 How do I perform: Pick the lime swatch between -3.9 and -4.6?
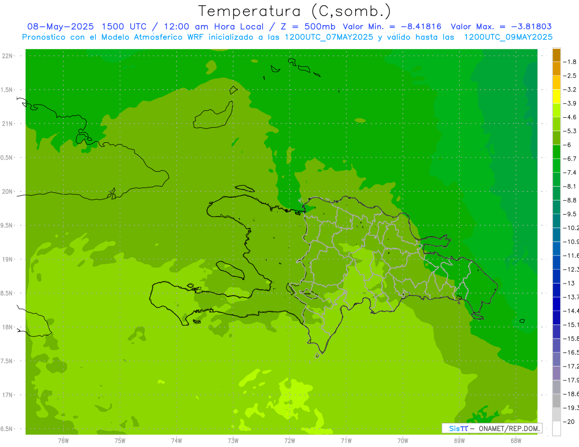(556, 110)
